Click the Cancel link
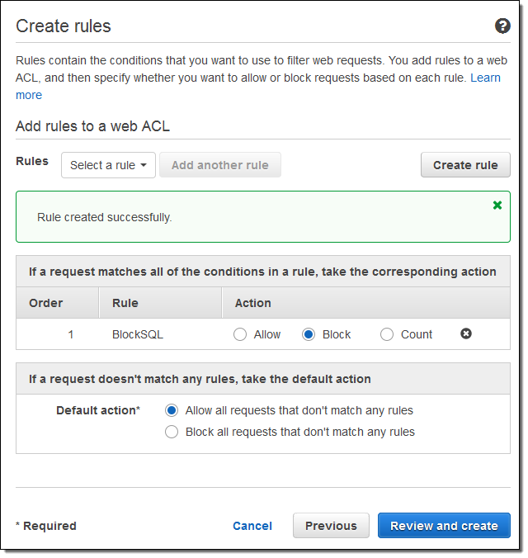Image resolution: width=528 pixels, height=558 pixels. pyautogui.click(x=252, y=526)
